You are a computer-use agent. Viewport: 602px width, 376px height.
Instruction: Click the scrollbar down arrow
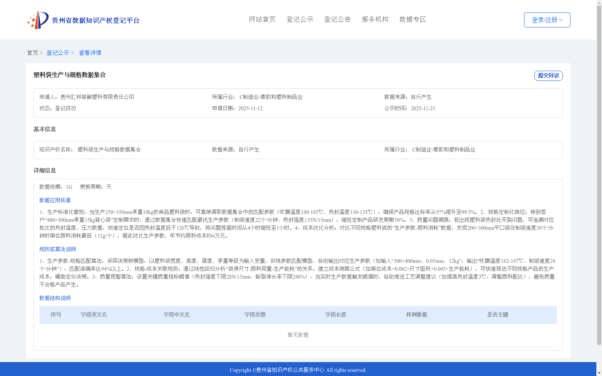click(599, 373)
